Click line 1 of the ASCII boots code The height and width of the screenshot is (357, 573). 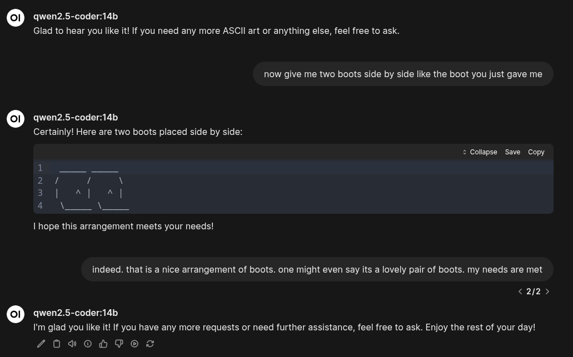[x=89, y=168]
